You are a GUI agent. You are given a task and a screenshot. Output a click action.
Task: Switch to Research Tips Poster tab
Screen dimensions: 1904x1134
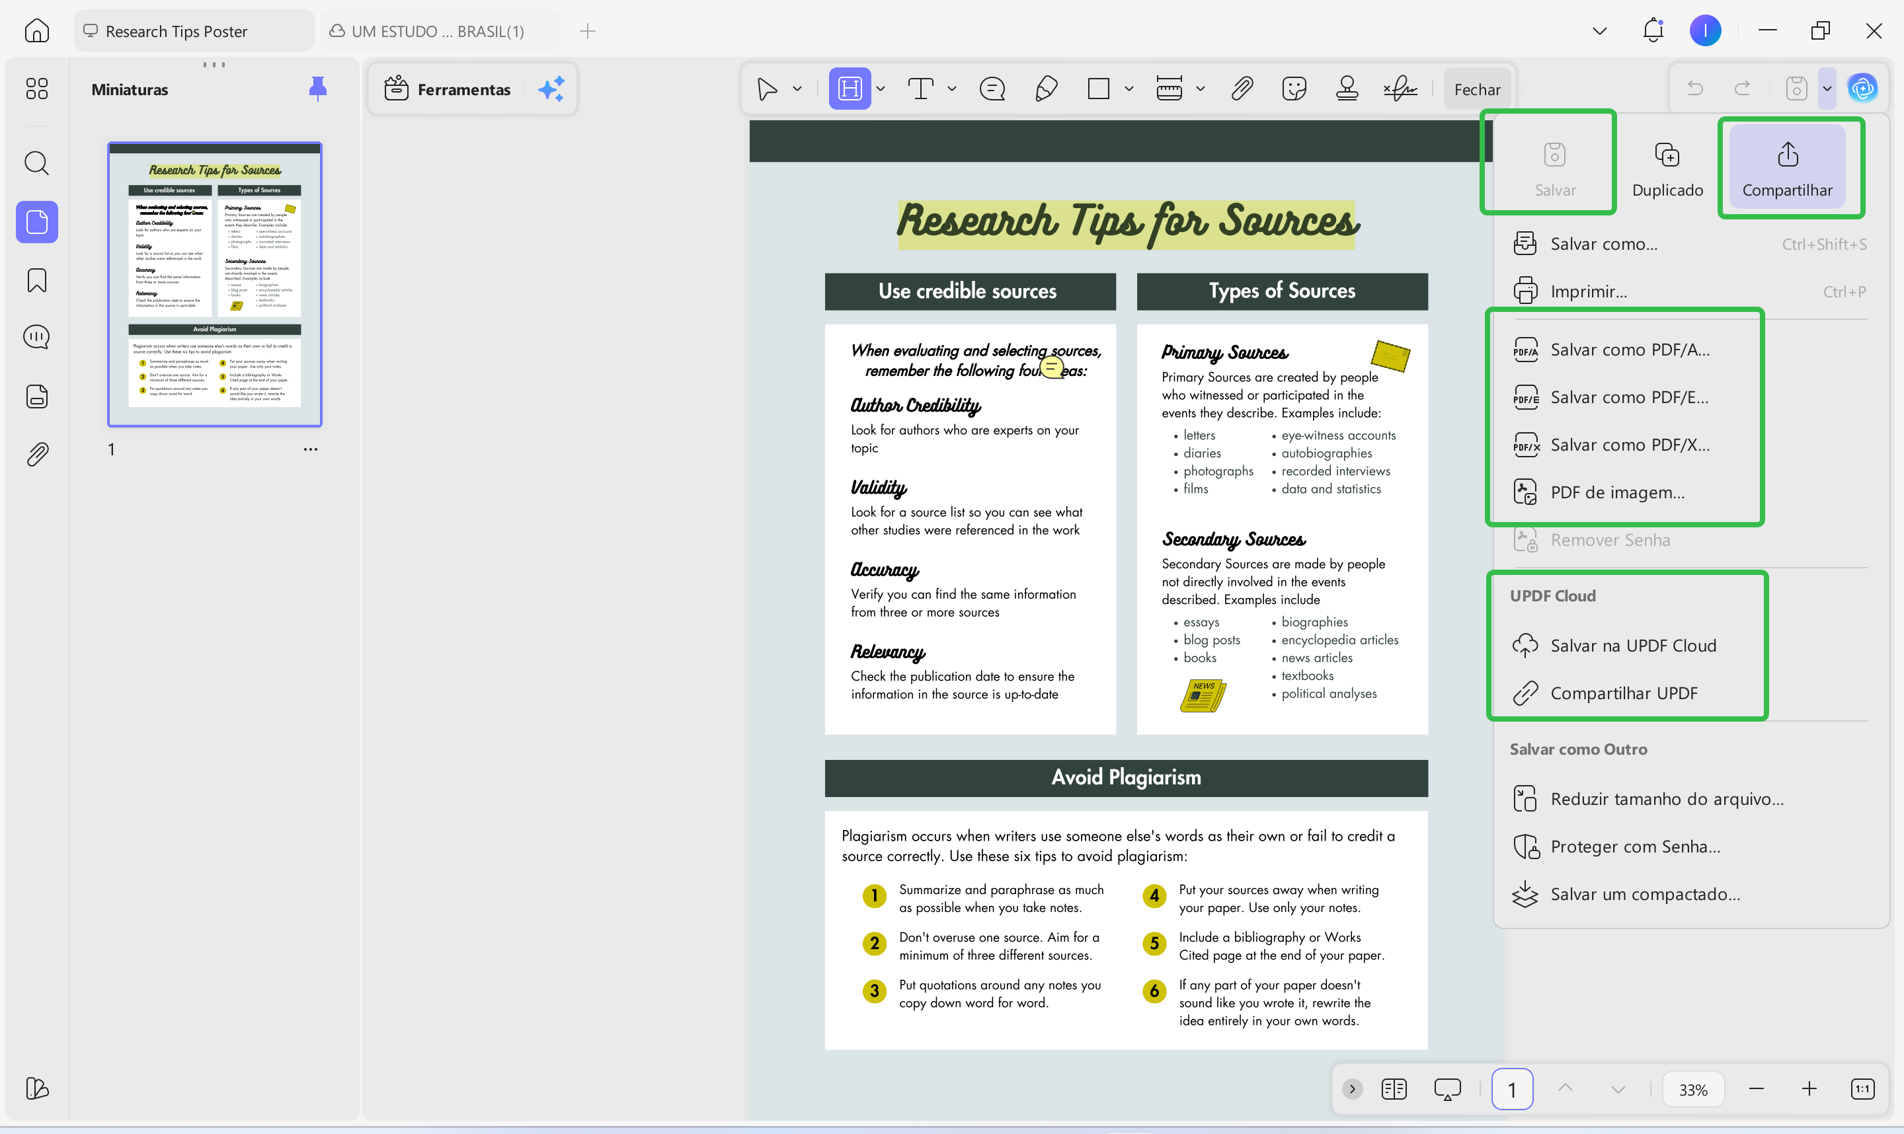tap(194, 30)
